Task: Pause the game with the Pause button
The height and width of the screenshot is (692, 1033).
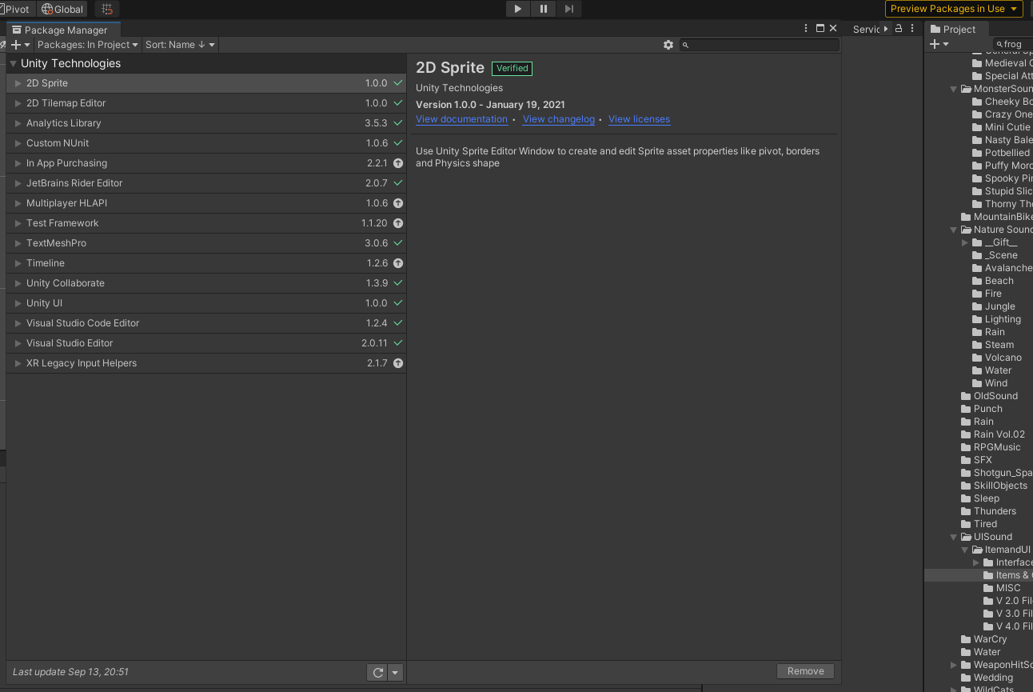Action: [x=544, y=9]
